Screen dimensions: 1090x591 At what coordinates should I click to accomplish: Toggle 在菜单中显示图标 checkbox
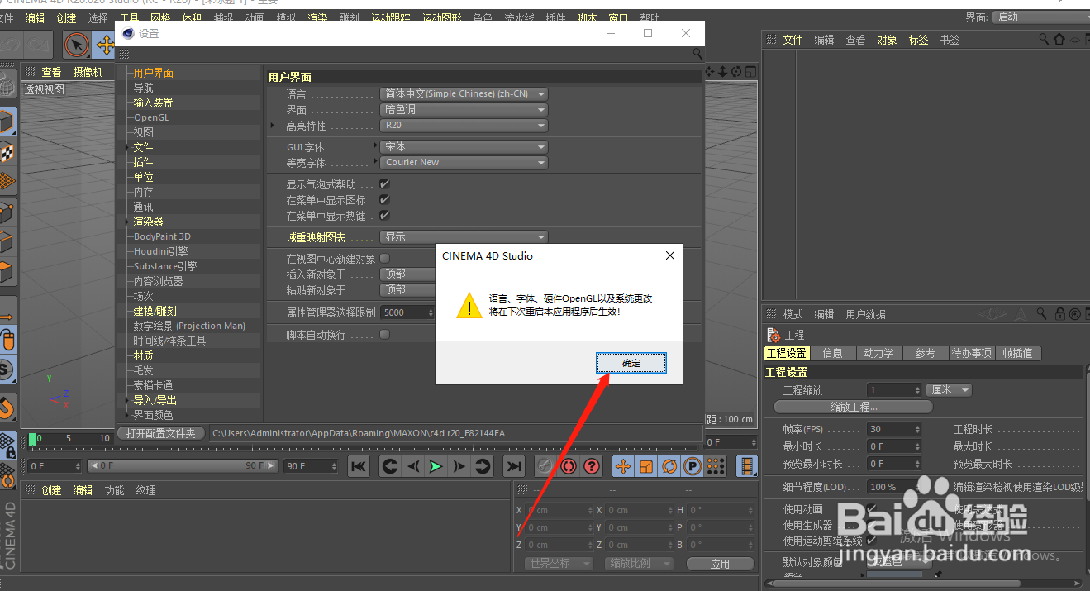point(384,200)
